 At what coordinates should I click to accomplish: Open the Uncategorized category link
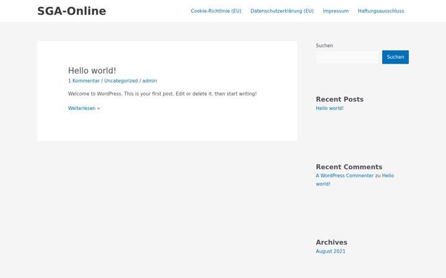click(121, 81)
